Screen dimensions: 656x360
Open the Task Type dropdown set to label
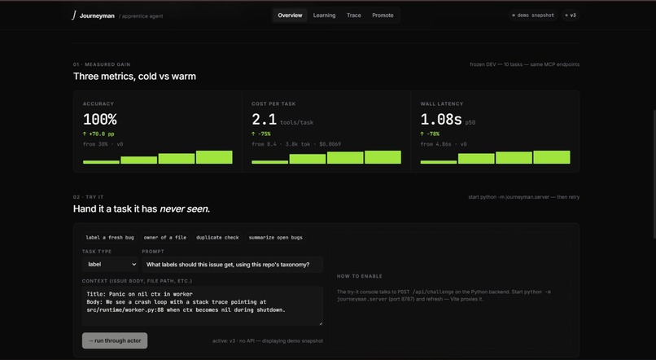(x=110, y=264)
